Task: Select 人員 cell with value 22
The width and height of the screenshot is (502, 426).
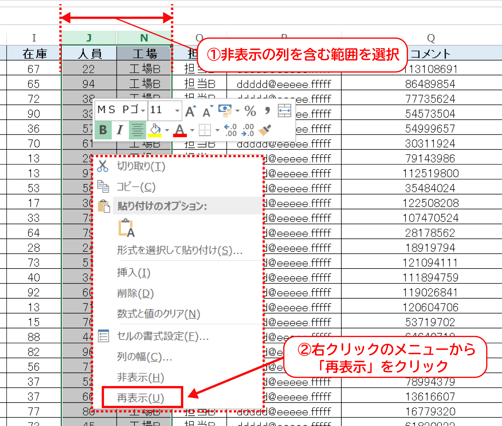Action: (89, 69)
